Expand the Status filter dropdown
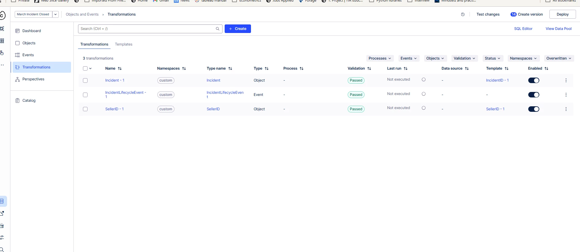Screen dimensions: 580x252 coord(492,58)
